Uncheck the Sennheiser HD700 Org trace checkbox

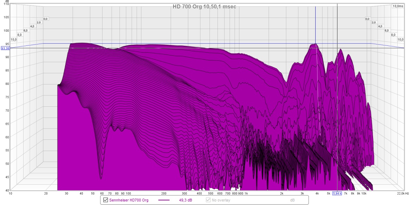[104, 200]
